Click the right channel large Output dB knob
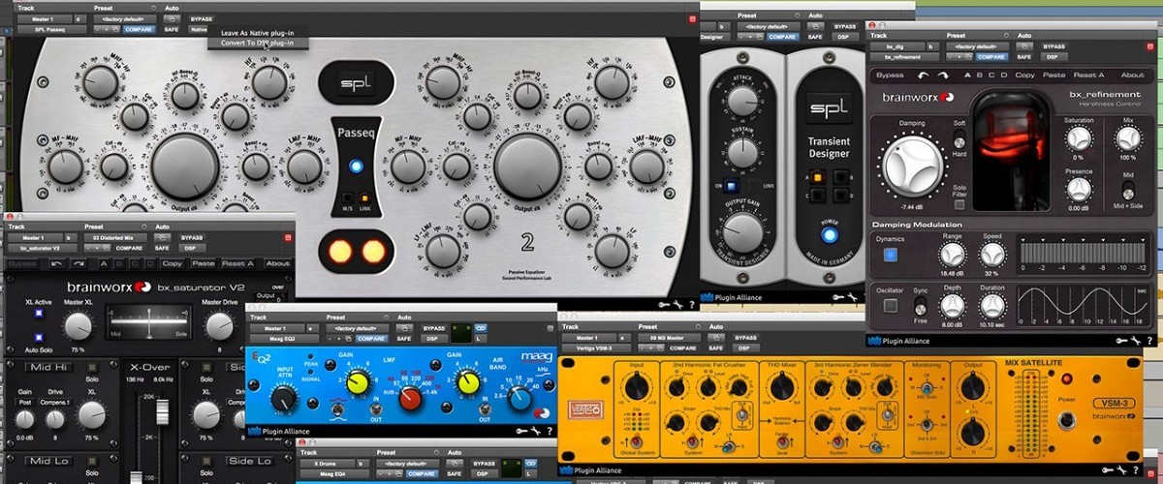1163x484 pixels. click(x=527, y=167)
